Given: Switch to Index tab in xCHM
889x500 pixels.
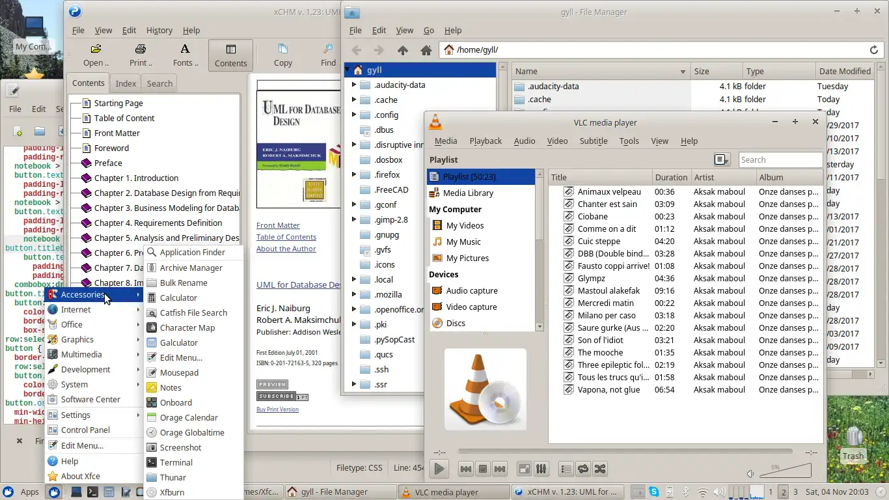Looking at the screenshot, I should coord(126,83).
